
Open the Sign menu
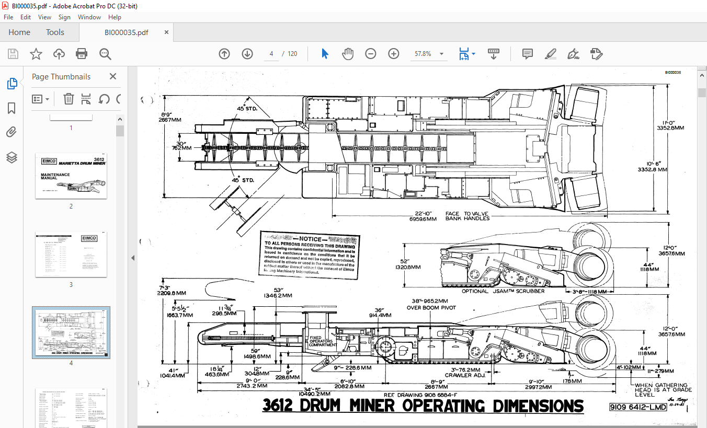(x=64, y=17)
